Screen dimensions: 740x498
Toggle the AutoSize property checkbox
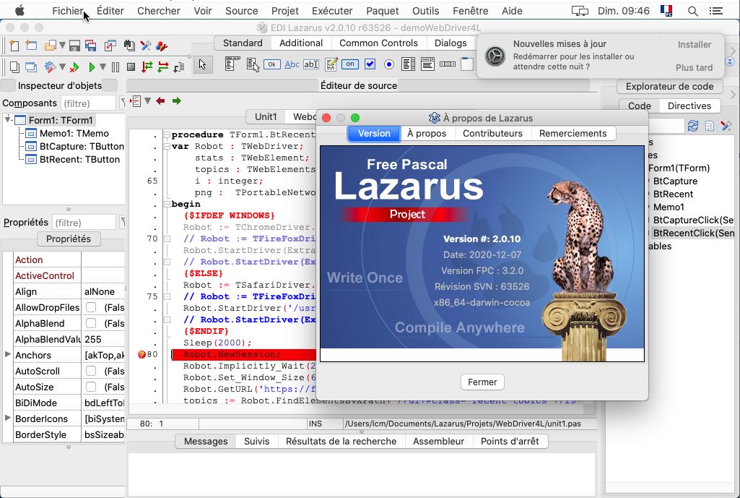point(91,387)
